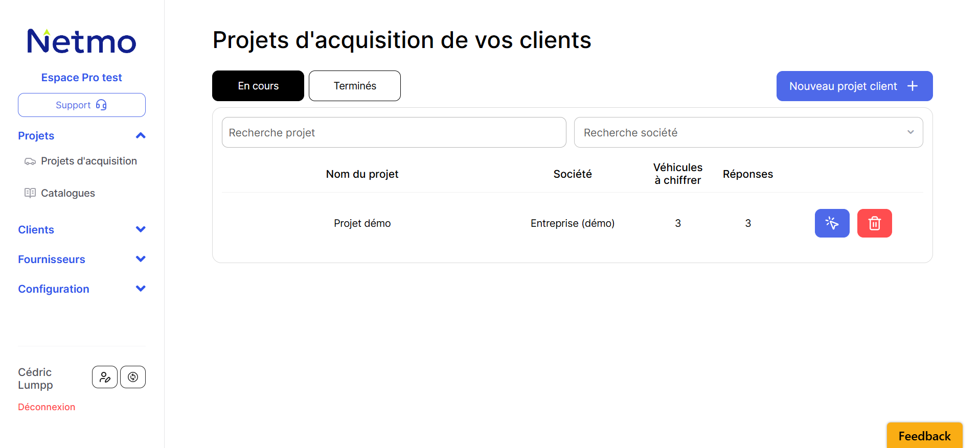Click the Nom du projet column header
Screen dimensions: 979x448
(362, 174)
